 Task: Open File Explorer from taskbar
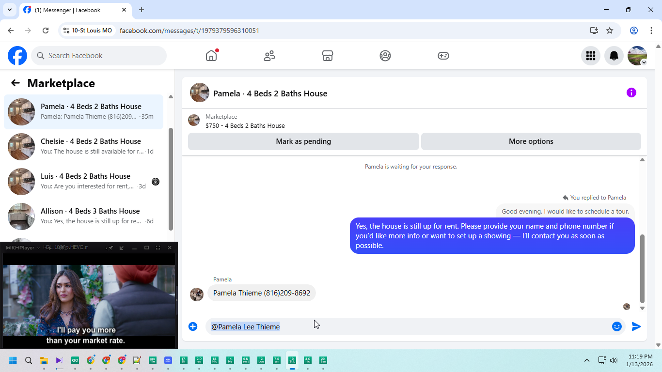[44, 360]
